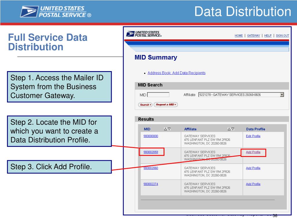Open Address Book: Add Data Recipients link

176,73
